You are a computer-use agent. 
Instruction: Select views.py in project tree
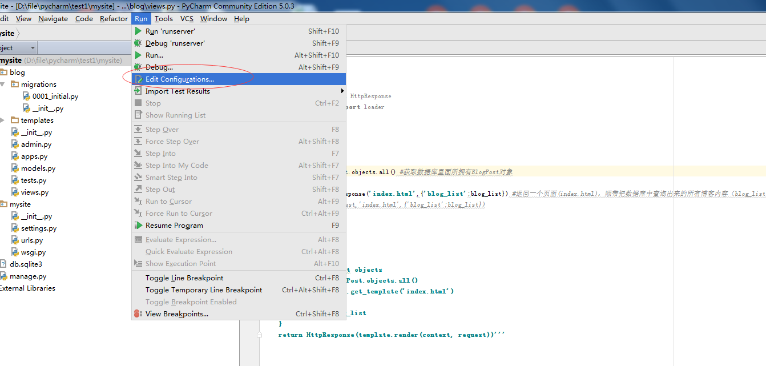[x=35, y=192]
